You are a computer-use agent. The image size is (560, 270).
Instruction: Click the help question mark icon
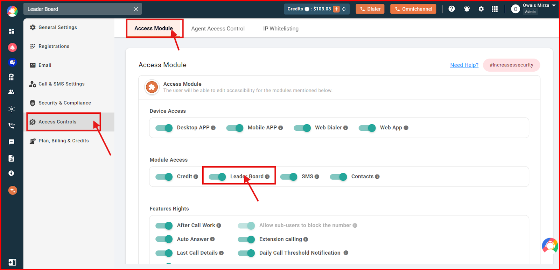451,9
